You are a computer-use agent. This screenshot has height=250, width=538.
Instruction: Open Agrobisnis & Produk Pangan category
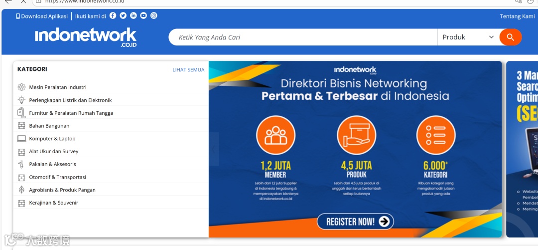pyautogui.click(x=62, y=190)
